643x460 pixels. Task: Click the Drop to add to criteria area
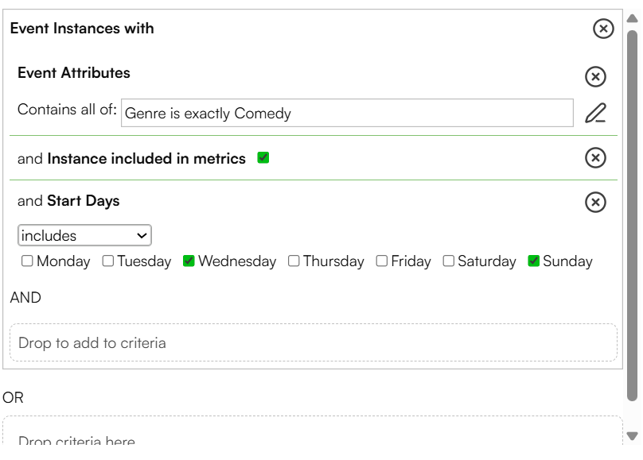coord(314,342)
